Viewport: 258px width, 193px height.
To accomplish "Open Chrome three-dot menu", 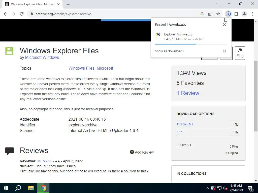I will tap(252, 14).
